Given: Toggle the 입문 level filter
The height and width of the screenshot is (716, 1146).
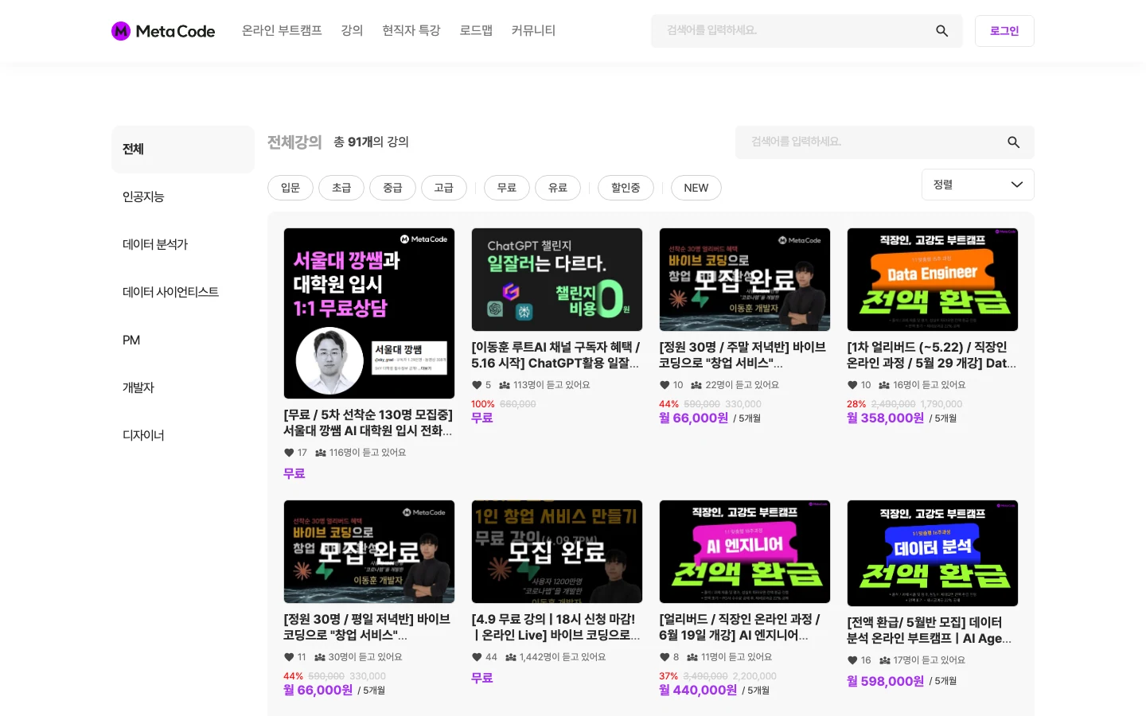Looking at the screenshot, I should (290, 188).
